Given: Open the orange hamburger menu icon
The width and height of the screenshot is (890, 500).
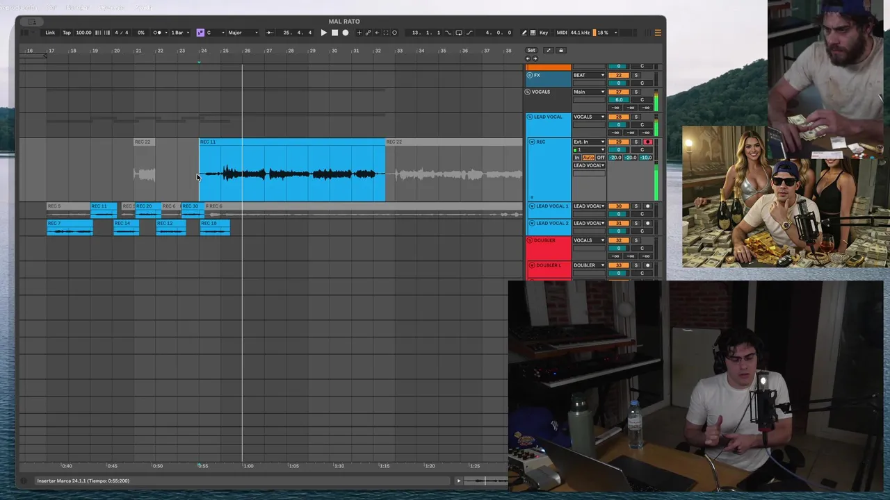Looking at the screenshot, I should coord(657,33).
